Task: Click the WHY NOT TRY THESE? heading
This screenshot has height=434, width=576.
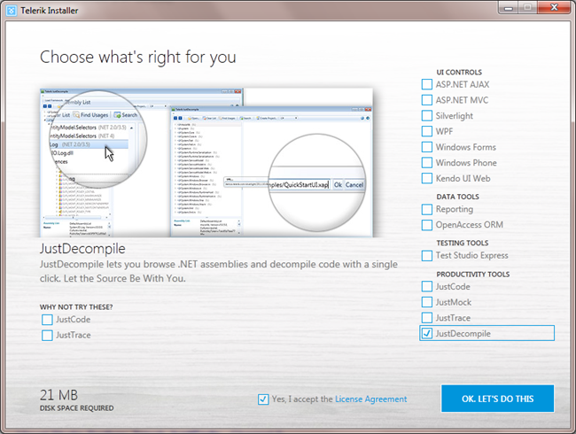Action: coord(76,307)
